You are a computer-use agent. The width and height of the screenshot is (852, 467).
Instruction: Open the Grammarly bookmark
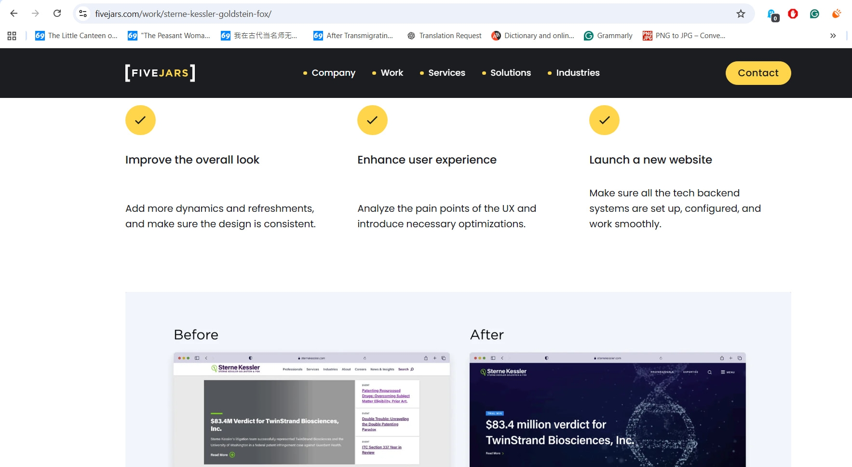coord(608,36)
